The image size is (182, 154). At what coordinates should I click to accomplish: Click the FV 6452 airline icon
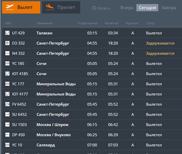(7, 104)
